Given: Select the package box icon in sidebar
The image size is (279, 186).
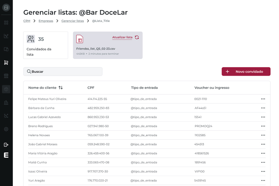Looking at the screenshot, I should pyautogui.click(x=6, y=89).
